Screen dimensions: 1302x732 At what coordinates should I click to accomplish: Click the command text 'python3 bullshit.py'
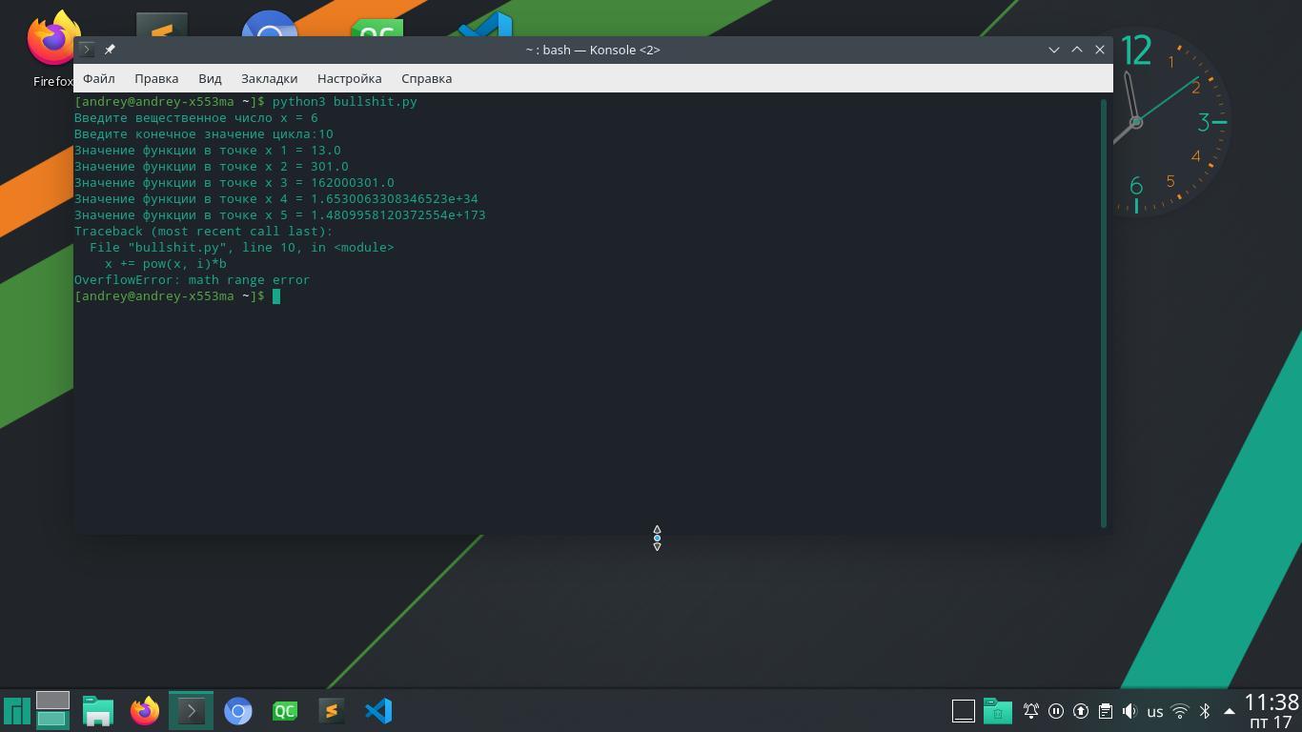point(345,101)
